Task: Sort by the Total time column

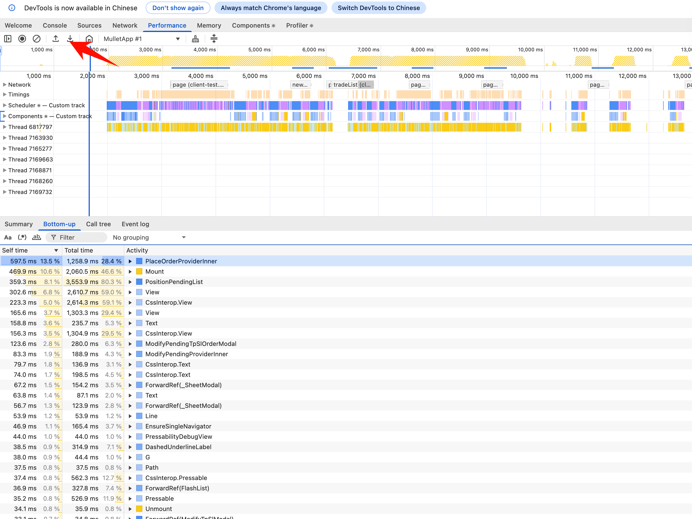Action: [x=93, y=250]
